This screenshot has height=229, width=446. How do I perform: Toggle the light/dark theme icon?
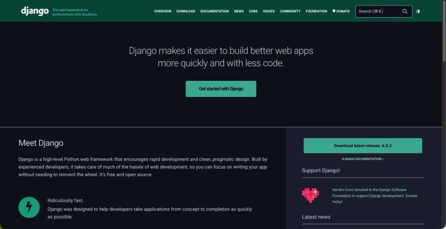coord(418,11)
